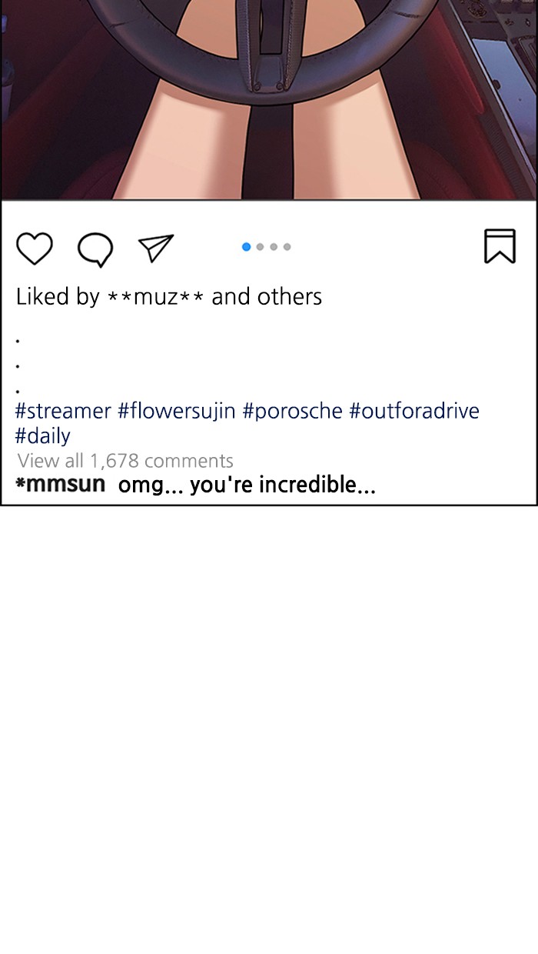Explore the #outforadrive hashtag
538x954 pixels.
[x=413, y=411]
